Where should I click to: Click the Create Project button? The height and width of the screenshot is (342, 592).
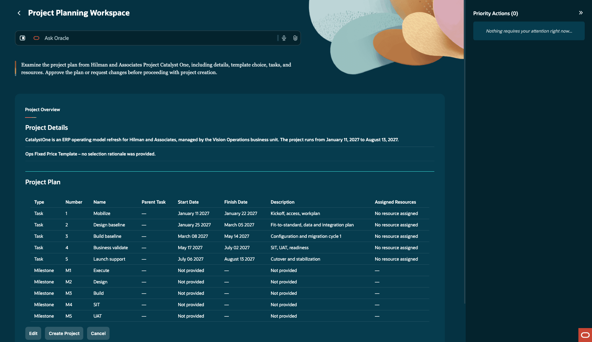(x=64, y=333)
